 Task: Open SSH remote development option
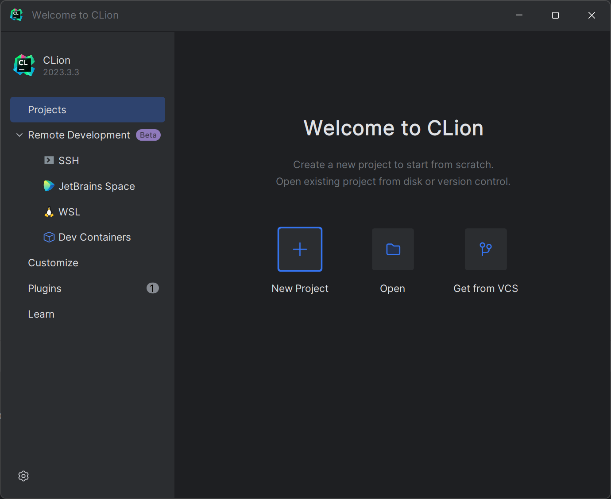[x=69, y=160]
